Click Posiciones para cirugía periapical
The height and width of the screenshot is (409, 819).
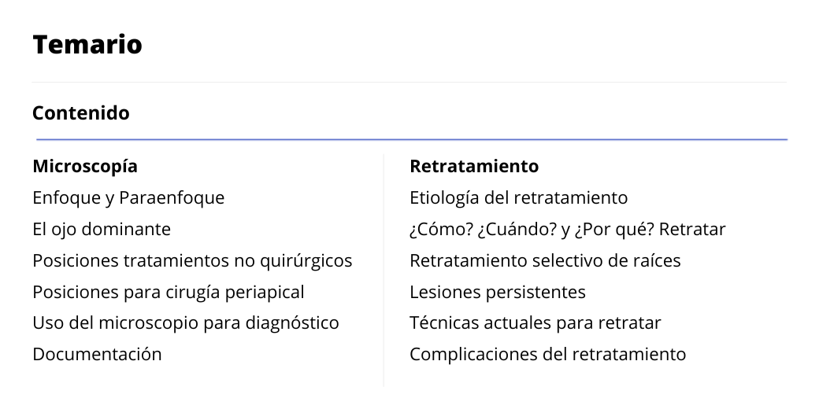click(169, 292)
